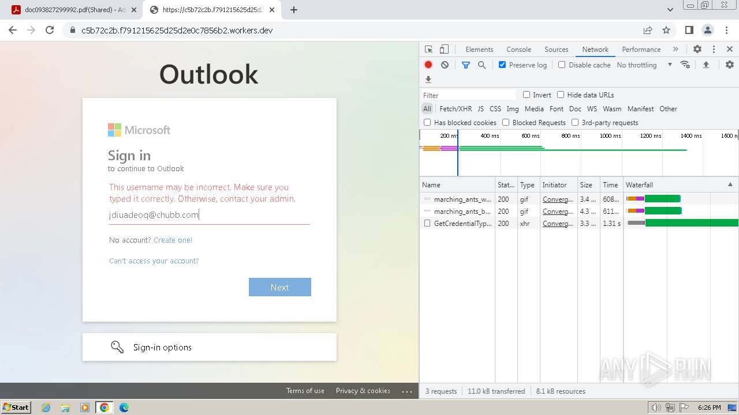The width and height of the screenshot is (739, 415).
Task: Focus the network Filter text box
Action: coord(469,95)
